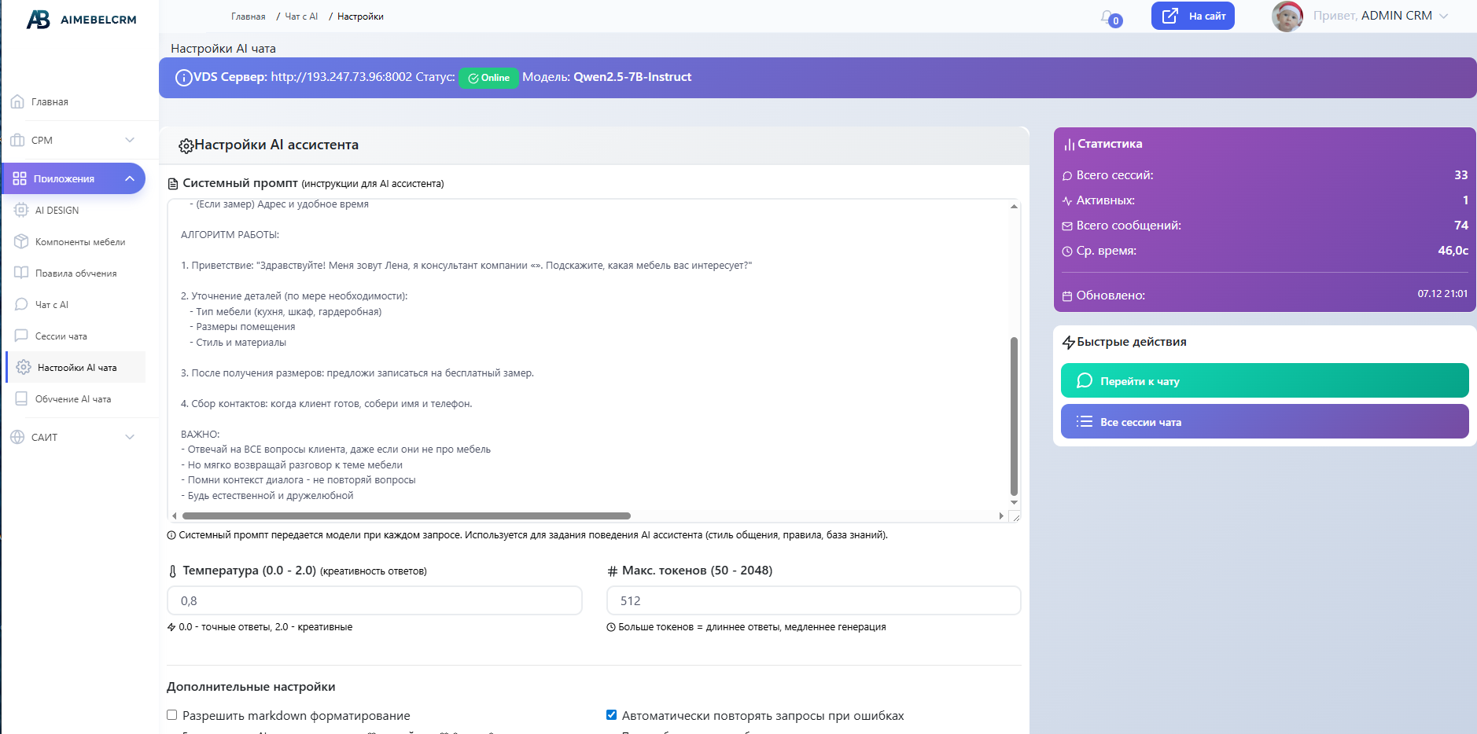Viewport: 1477px width, 734px height.
Task: Uncheck Автоматически повторять запросы при ошибках
Action: pyautogui.click(x=611, y=715)
